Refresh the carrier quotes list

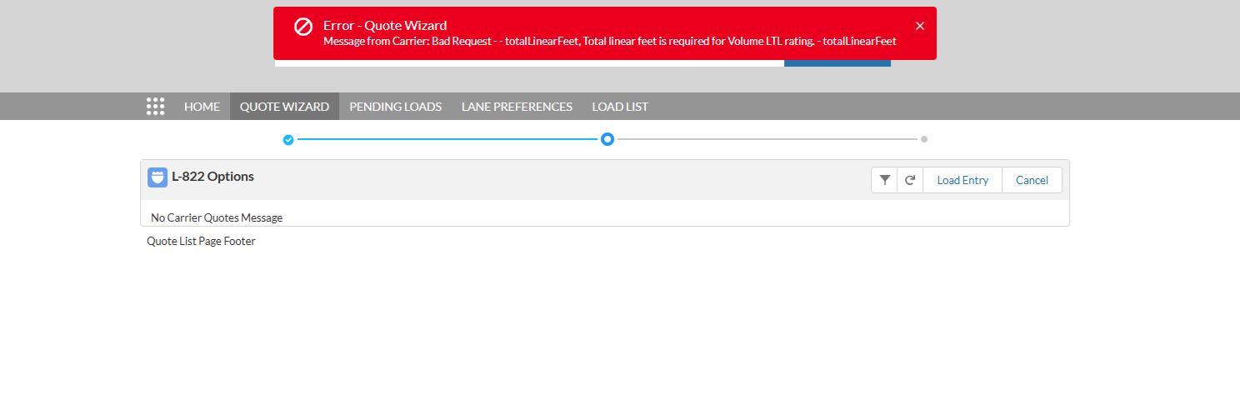click(910, 180)
